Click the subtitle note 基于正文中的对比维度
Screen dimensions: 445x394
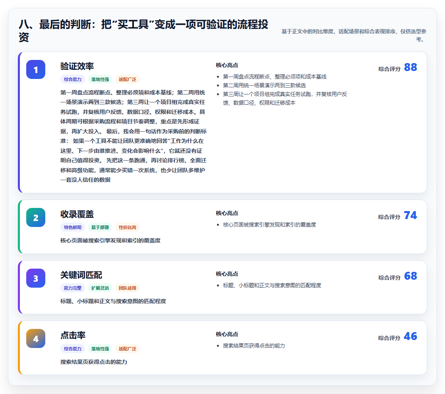(354, 35)
